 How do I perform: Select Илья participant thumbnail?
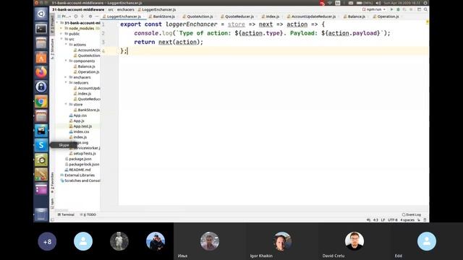(x=210, y=241)
